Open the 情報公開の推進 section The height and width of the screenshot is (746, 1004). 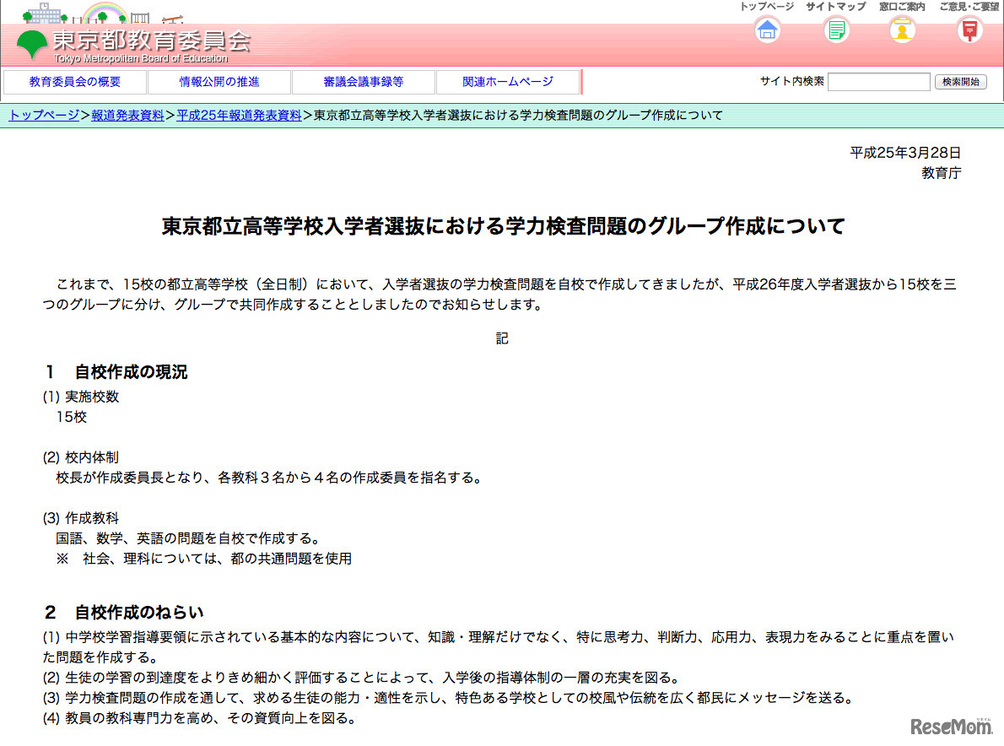pos(219,81)
